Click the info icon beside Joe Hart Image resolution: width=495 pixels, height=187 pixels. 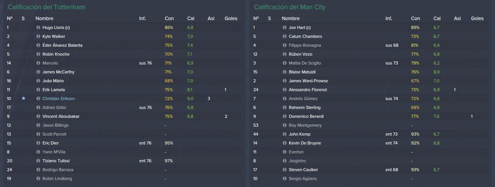pos(284,28)
